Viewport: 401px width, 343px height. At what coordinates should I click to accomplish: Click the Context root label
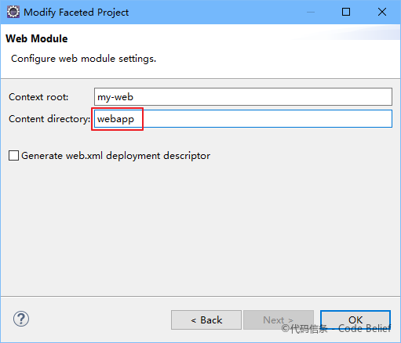pyautogui.click(x=38, y=97)
